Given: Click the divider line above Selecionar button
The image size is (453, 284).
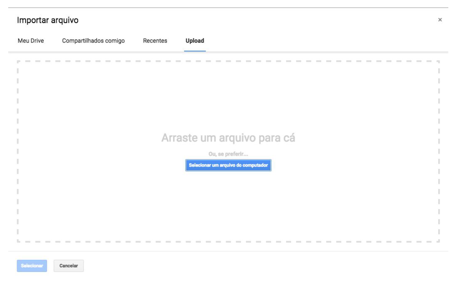Looking at the screenshot, I should point(228,251).
